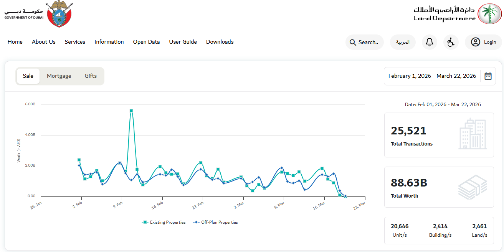
Task: Click inside the Search box
Action: click(365, 42)
